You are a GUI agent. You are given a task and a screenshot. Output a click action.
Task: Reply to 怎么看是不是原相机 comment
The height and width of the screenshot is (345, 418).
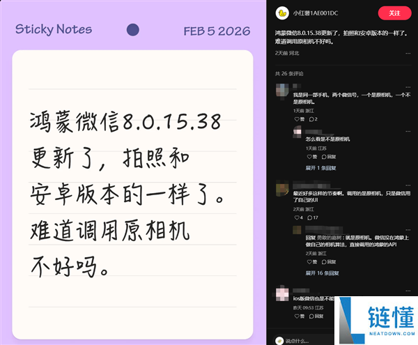[329, 157]
